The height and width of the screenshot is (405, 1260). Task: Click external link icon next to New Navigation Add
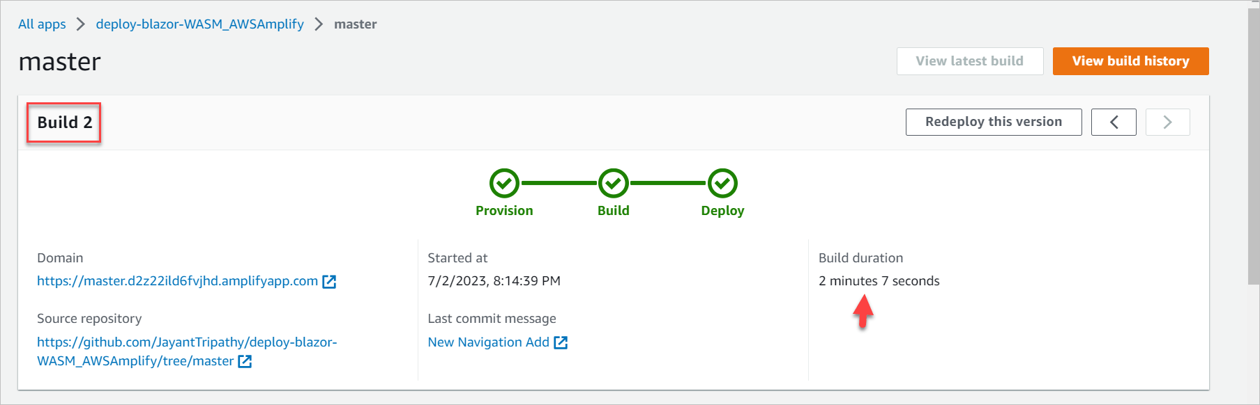(561, 342)
